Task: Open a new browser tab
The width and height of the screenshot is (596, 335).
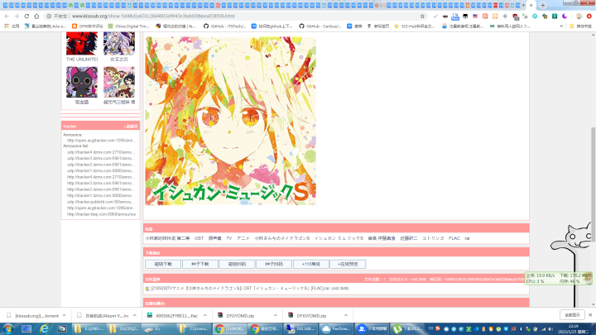Action: [543, 5]
